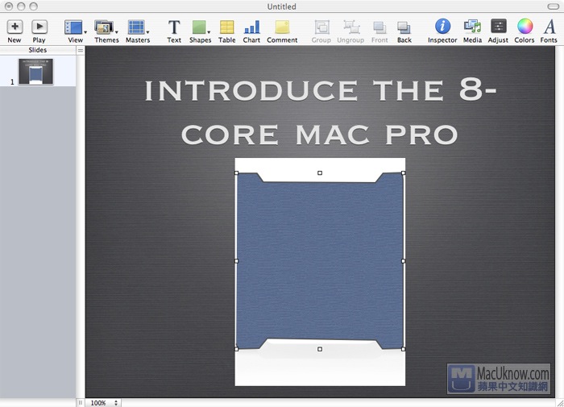Select slide 1 thumbnail in navigator
This screenshot has width=564, height=407.
35,72
